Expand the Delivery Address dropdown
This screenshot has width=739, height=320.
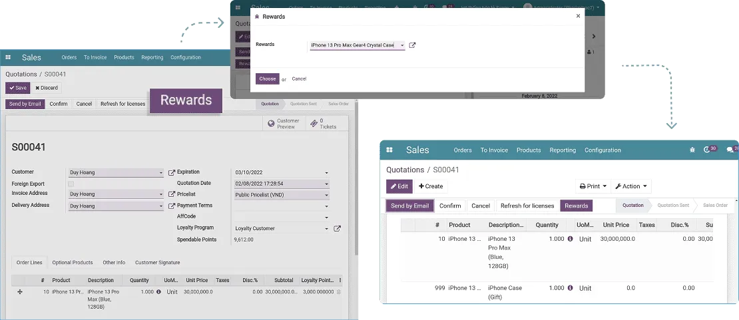click(160, 206)
